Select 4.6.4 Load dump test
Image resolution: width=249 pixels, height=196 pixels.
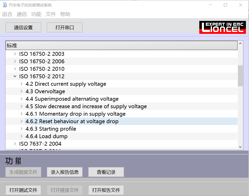47,136
